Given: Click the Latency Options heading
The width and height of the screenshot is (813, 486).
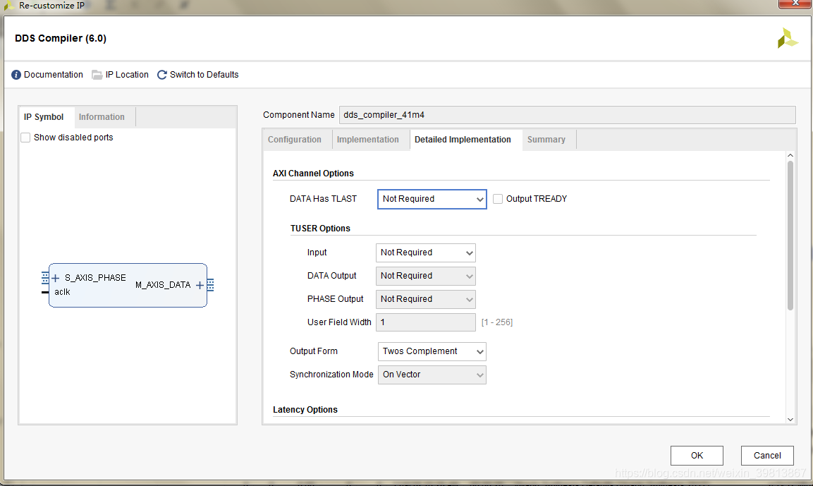Looking at the screenshot, I should click(x=305, y=410).
